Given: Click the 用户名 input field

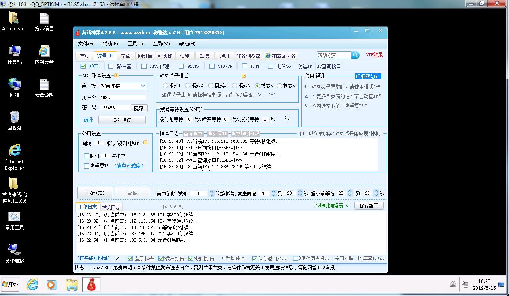Looking at the screenshot, I should click(x=123, y=97).
